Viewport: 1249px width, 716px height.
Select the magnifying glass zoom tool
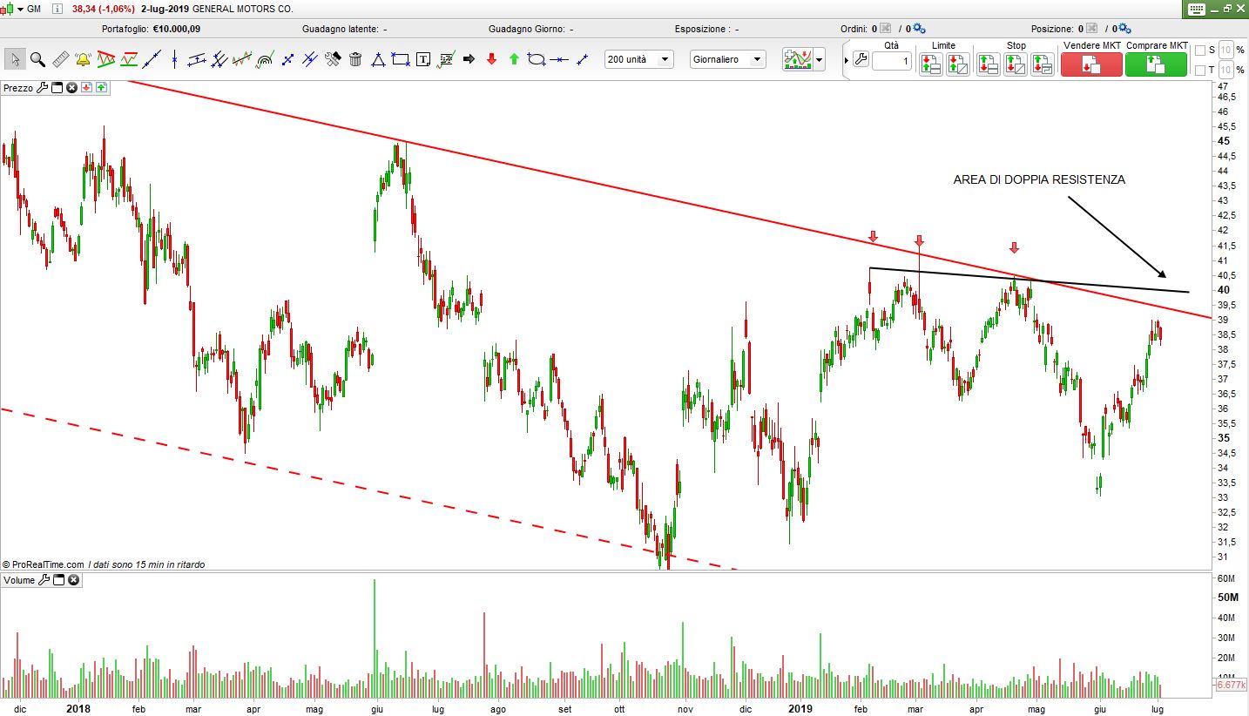pos(37,59)
